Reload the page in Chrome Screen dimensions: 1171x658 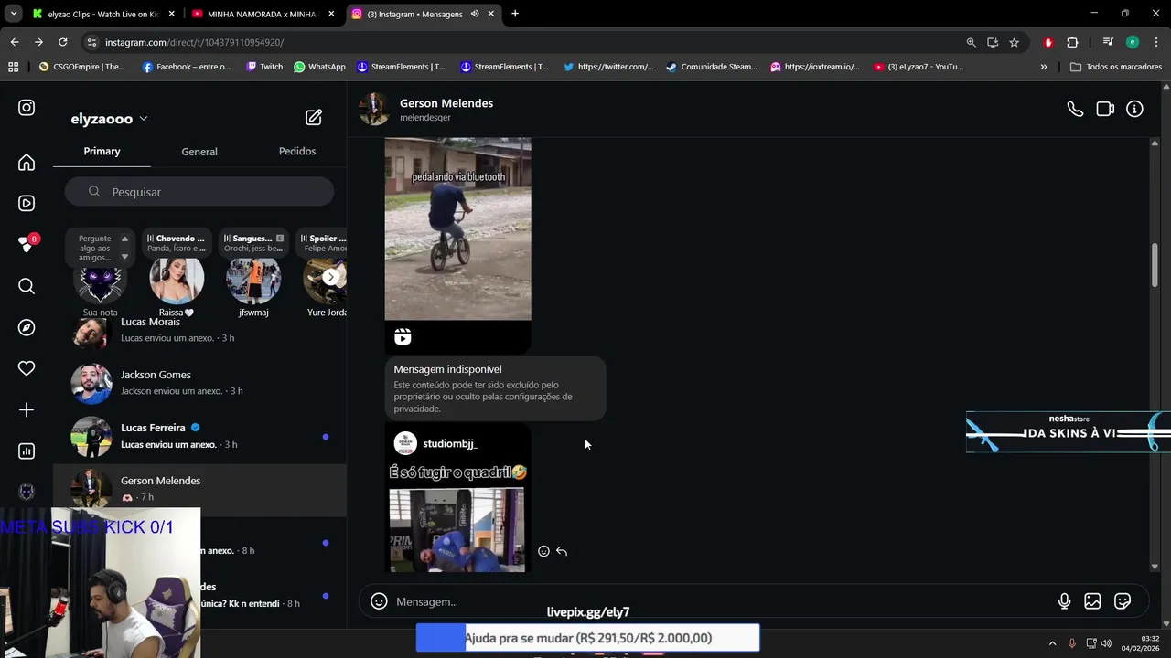click(x=62, y=42)
